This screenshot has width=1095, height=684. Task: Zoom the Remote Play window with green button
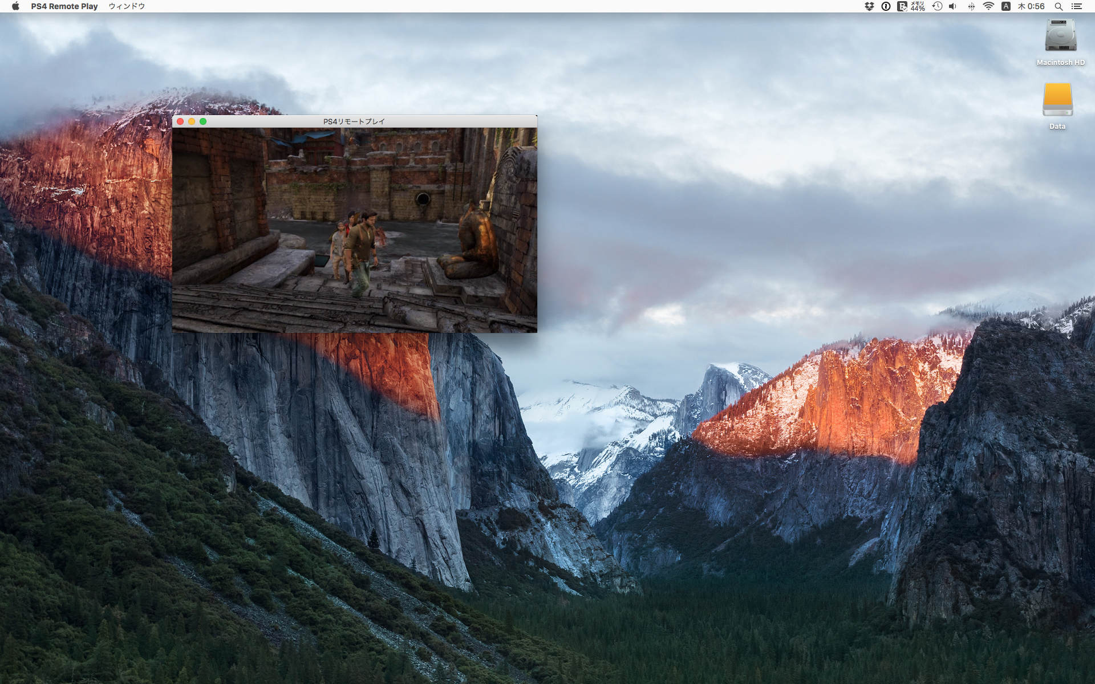(x=203, y=121)
